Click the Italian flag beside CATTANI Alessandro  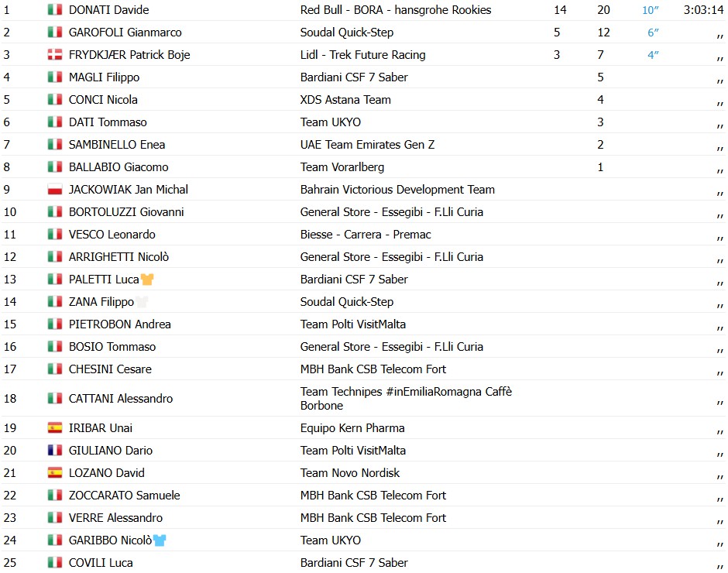[x=55, y=399]
